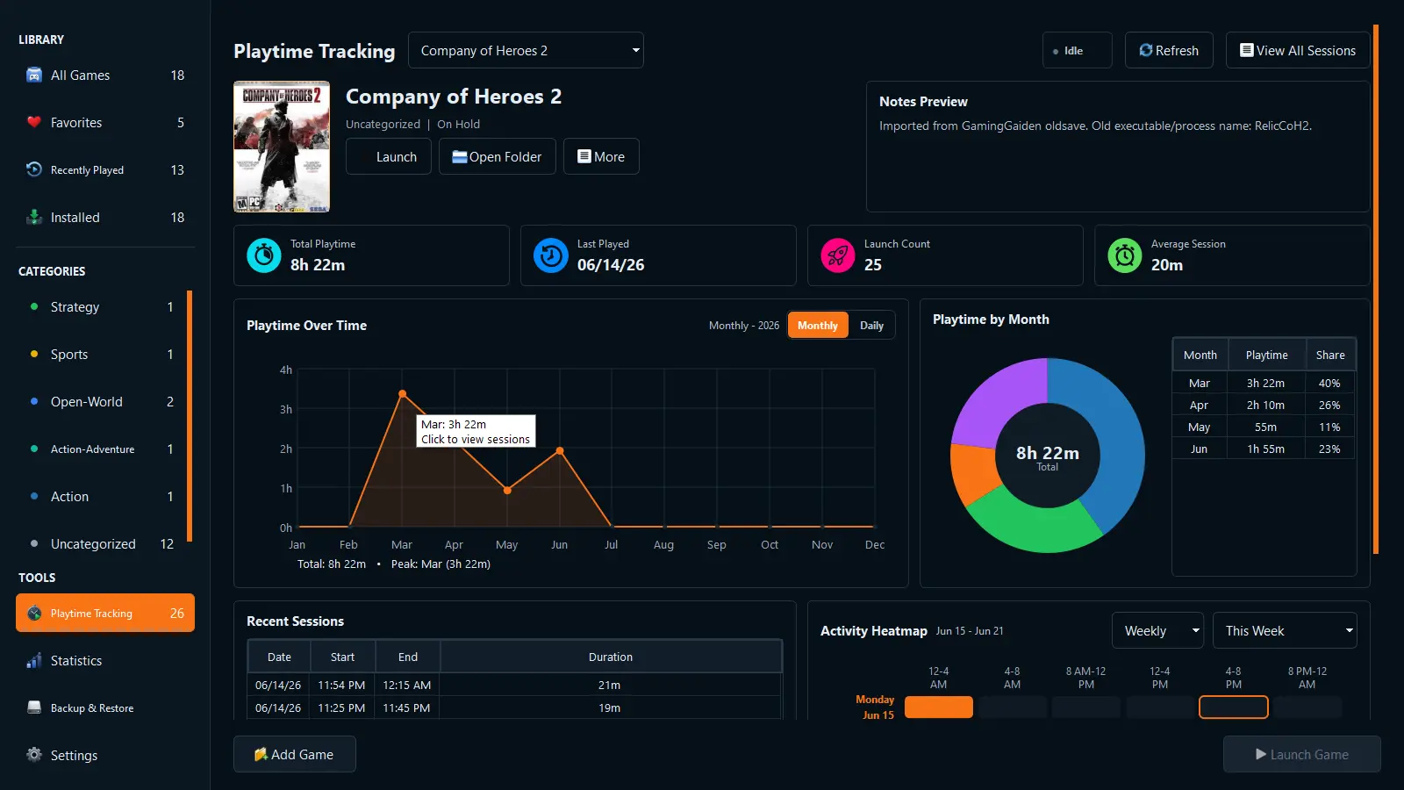1404x790 pixels.
Task: Switch chart to Monthly view
Action: coord(818,326)
